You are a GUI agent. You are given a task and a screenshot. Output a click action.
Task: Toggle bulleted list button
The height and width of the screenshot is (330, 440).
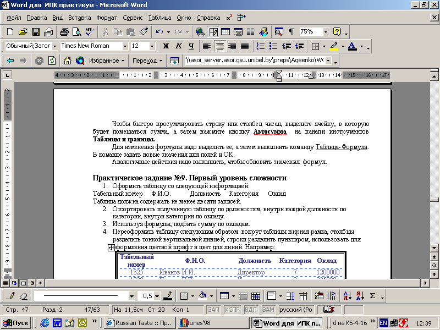tap(273, 46)
